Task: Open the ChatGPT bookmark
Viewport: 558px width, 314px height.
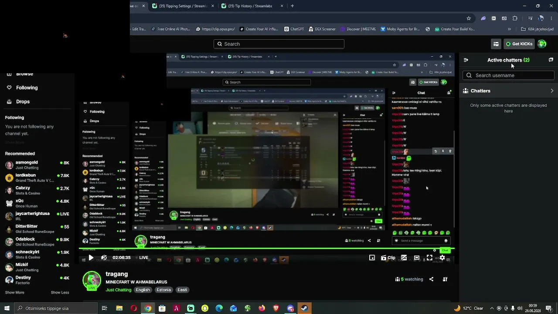Action: 294,29
